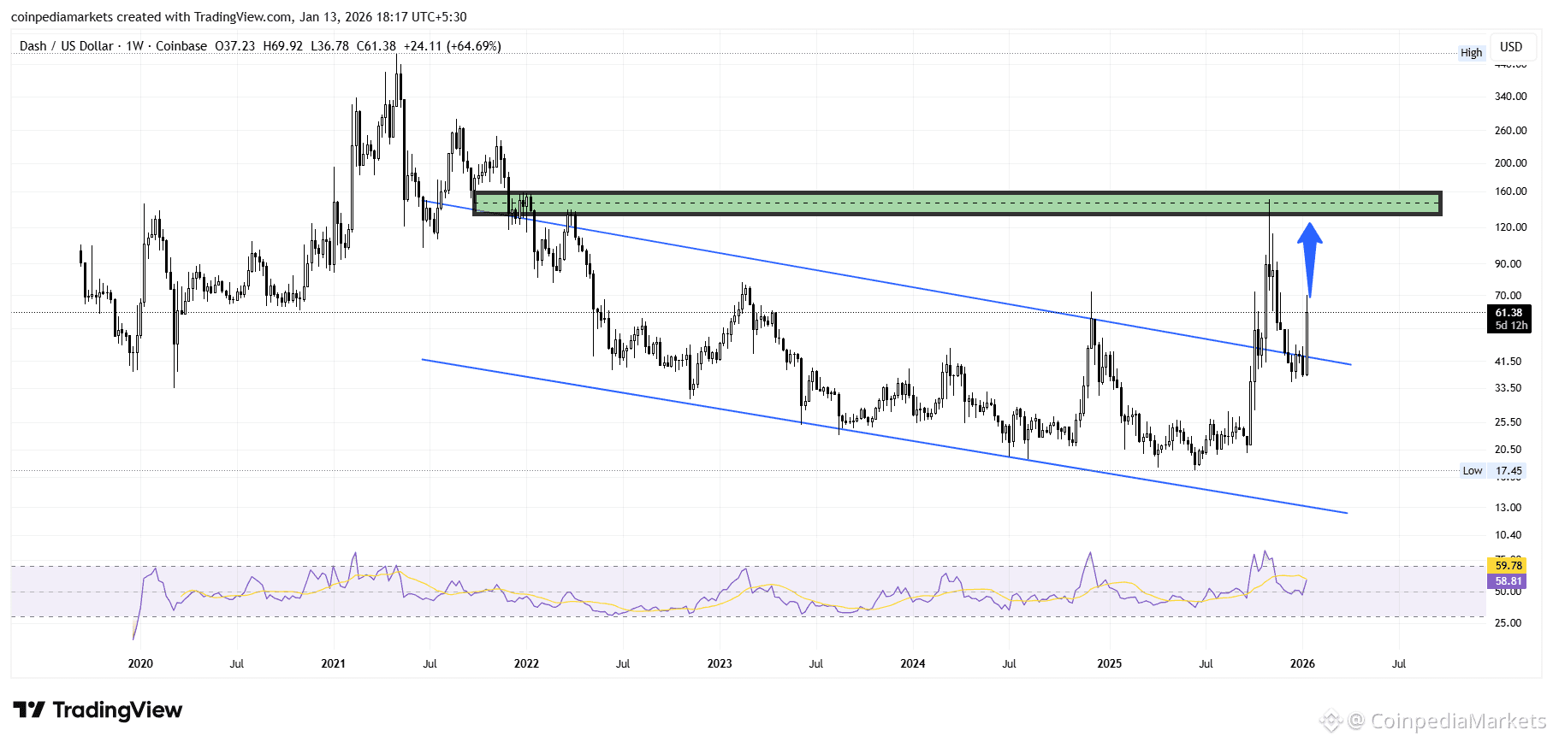Screen dimensions: 1553x742
Task: Click the 200.00 price axis label
Action: click(x=1510, y=163)
